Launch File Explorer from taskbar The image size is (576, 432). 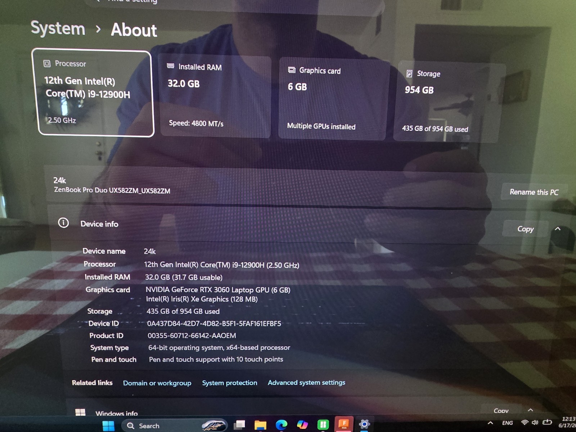click(x=260, y=425)
